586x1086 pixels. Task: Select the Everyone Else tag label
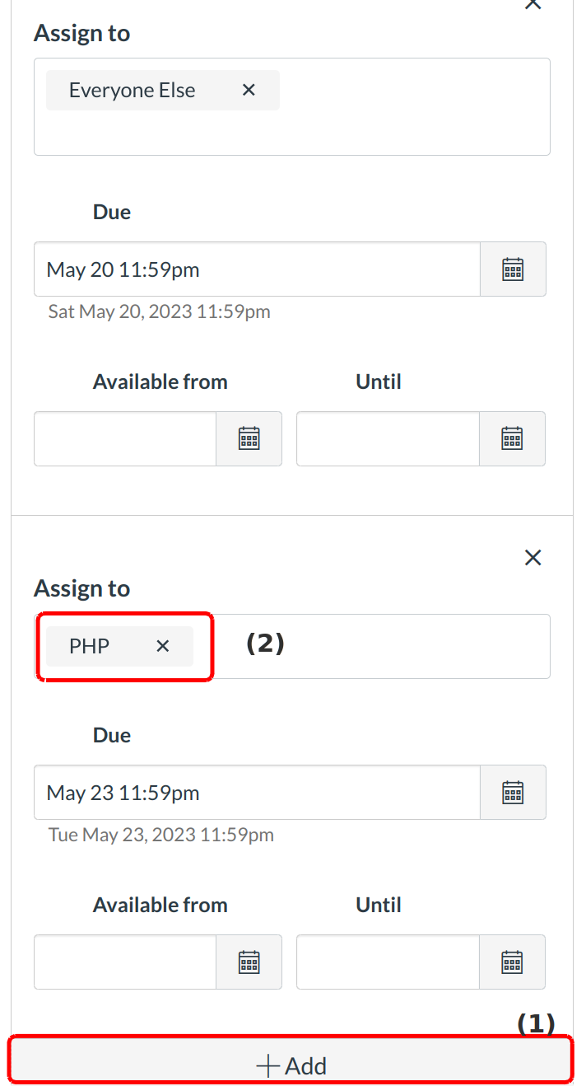coord(132,90)
